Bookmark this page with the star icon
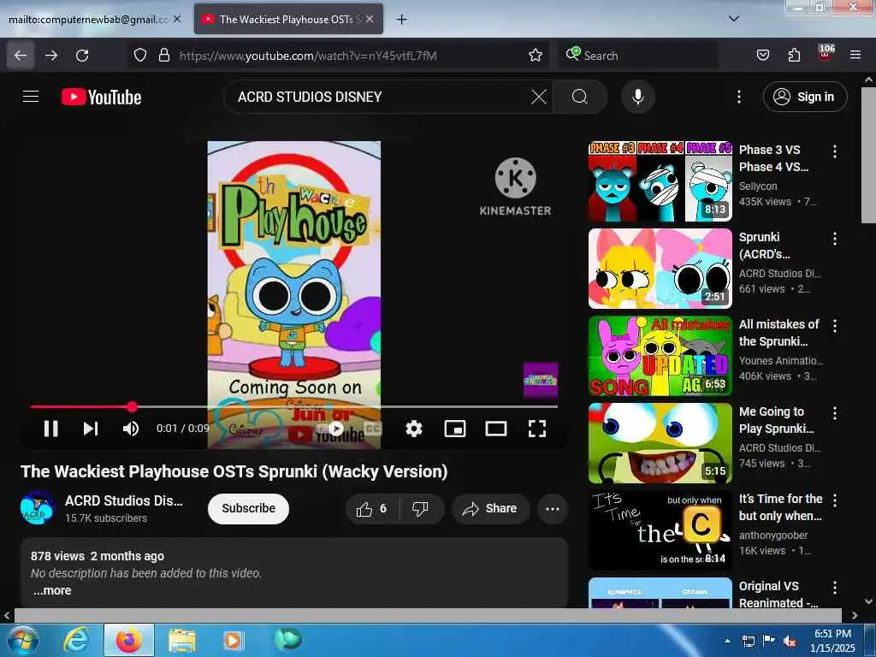The image size is (876, 657). pos(536,56)
